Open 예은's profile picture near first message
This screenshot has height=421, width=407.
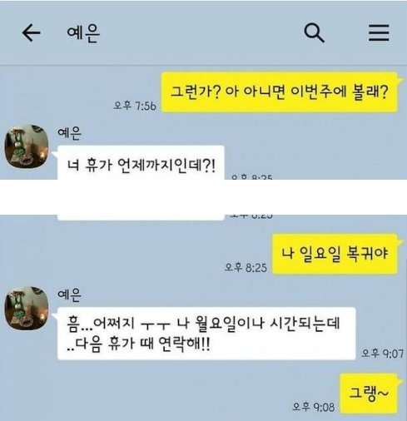point(27,146)
